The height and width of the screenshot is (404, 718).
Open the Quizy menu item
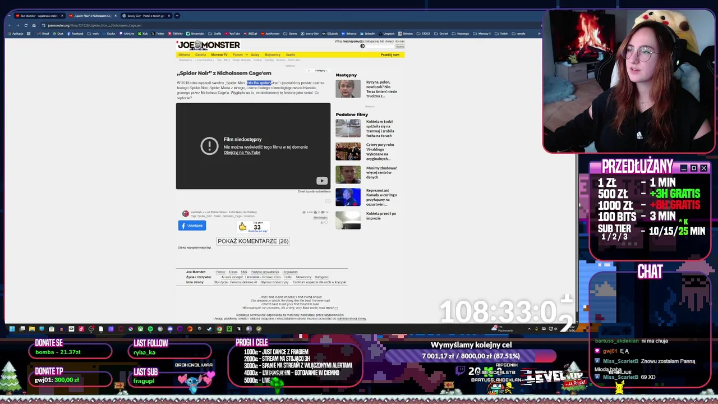point(255,55)
